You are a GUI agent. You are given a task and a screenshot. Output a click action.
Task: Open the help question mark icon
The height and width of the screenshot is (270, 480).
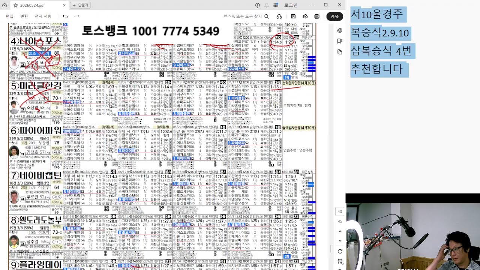point(257,5)
